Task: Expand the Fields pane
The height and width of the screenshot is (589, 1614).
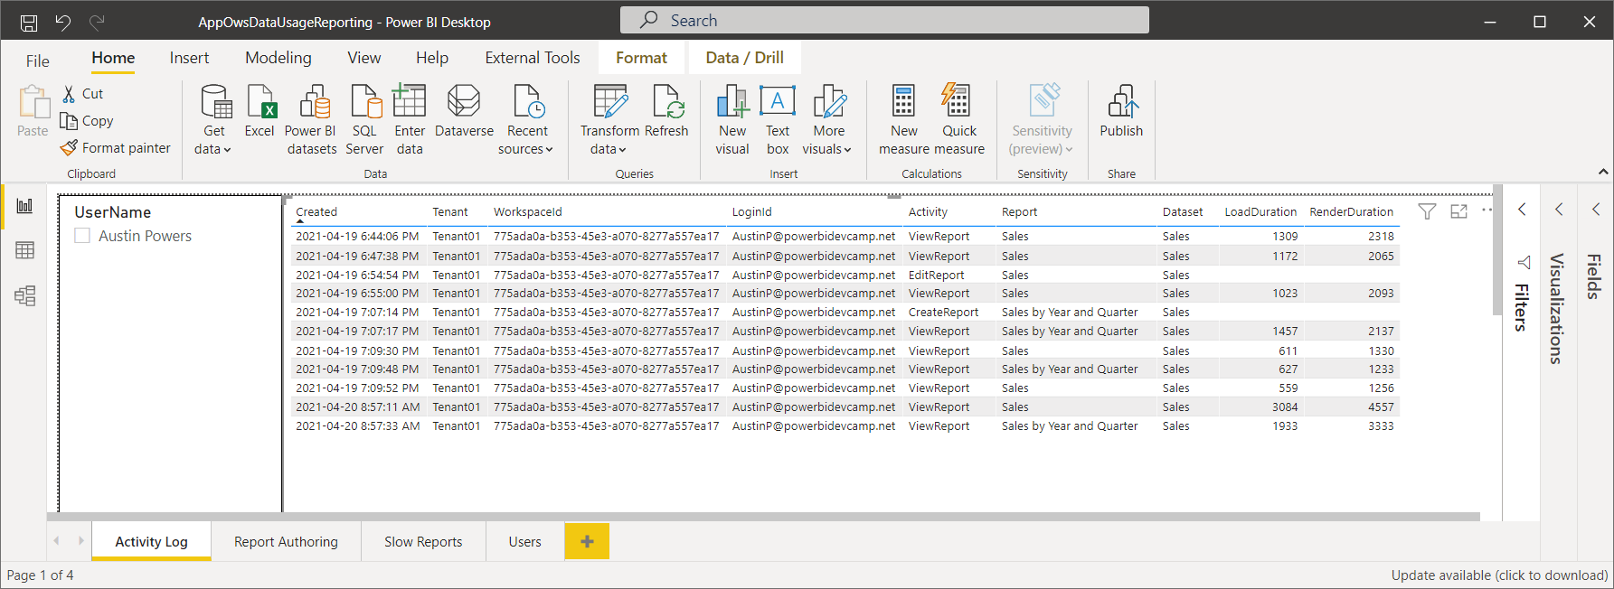Action: pos(1596,210)
